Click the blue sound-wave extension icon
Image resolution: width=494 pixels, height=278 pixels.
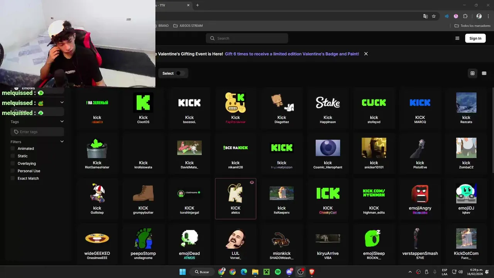(447, 16)
